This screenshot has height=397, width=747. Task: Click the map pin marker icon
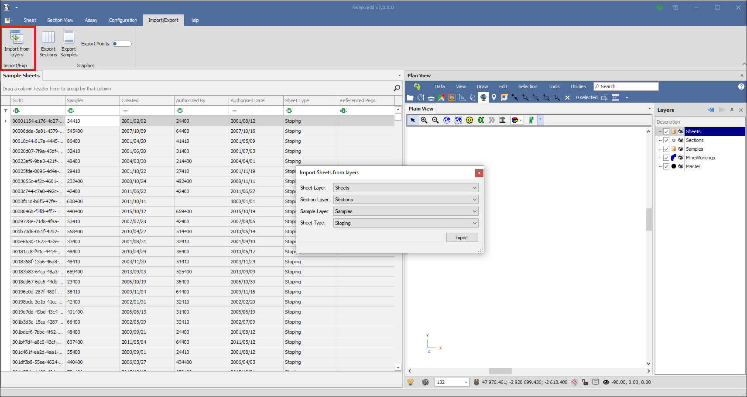pos(494,97)
